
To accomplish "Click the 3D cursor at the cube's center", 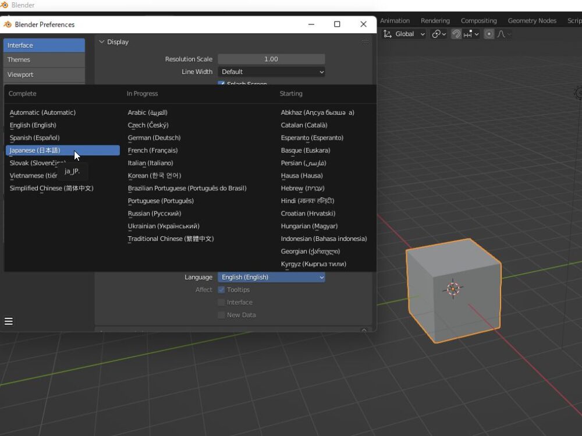I will [453, 289].
